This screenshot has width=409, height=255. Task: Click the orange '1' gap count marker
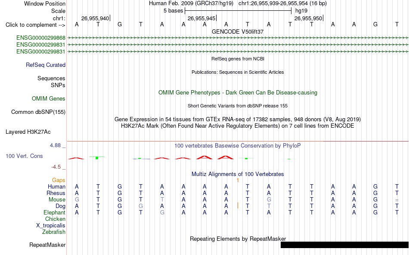pos(238,180)
